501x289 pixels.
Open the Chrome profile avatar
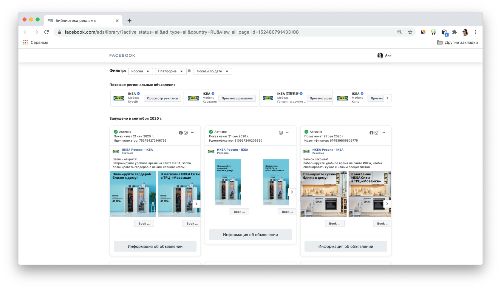click(465, 32)
